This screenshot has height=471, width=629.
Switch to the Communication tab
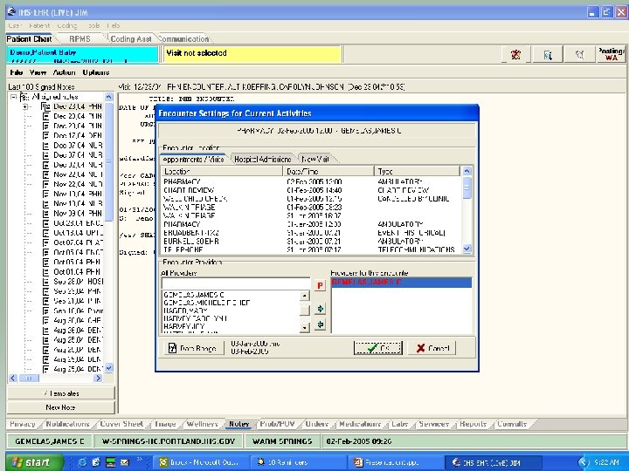click(x=183, y=39)
